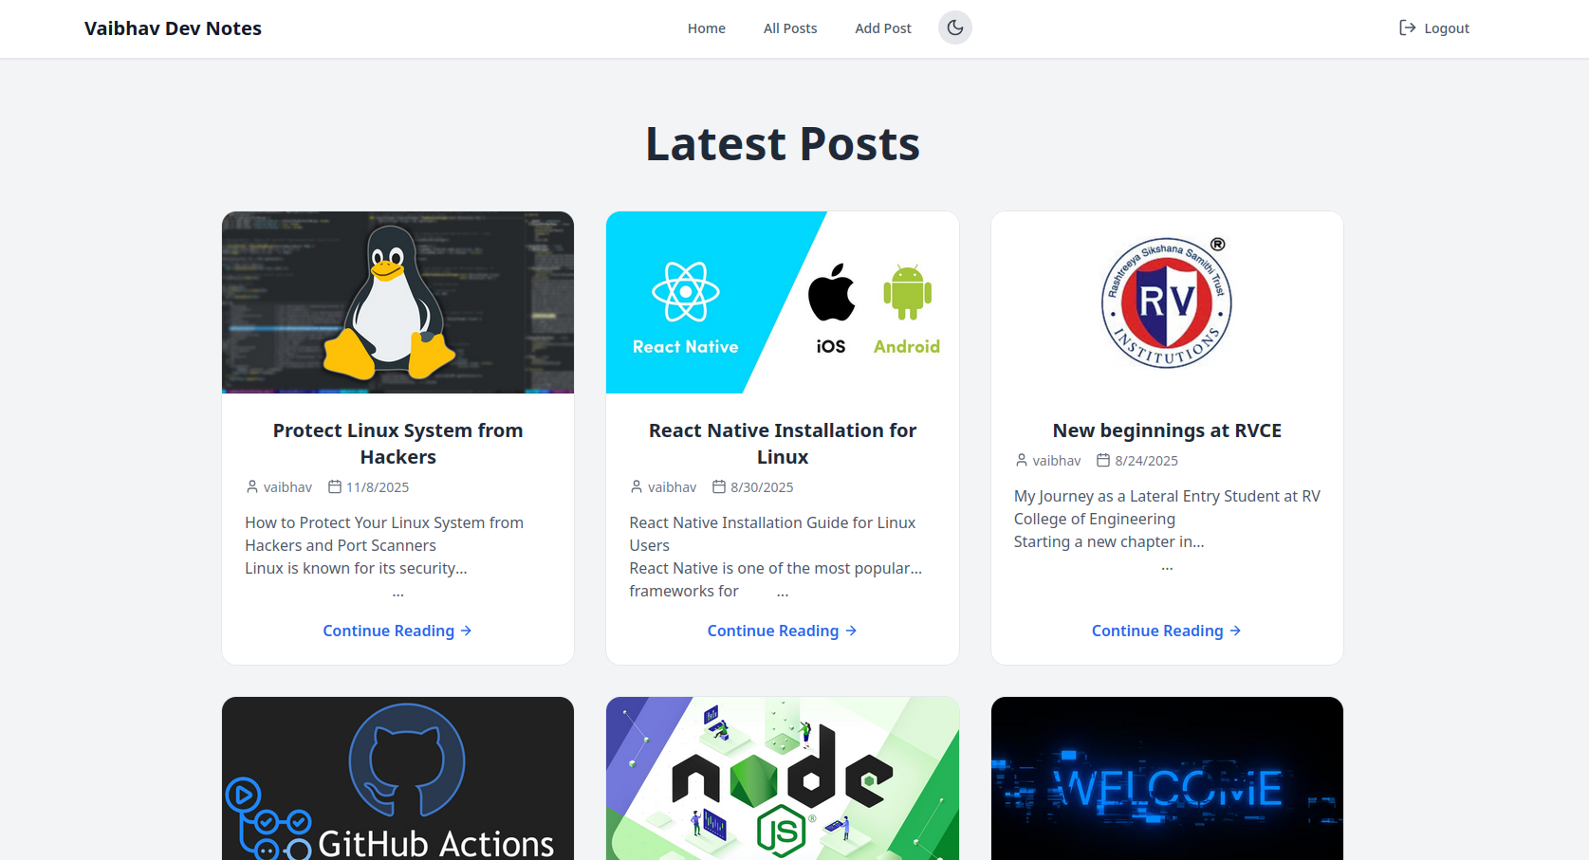This screenshot has height=860, width=1589.
Task: Toggle dark mode with the moon icon
Action: (954, 27)
